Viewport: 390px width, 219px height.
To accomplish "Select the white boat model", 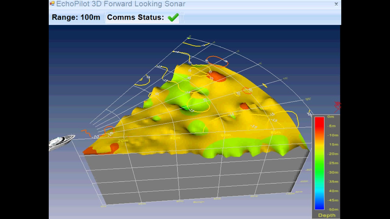I will (62, 142).
